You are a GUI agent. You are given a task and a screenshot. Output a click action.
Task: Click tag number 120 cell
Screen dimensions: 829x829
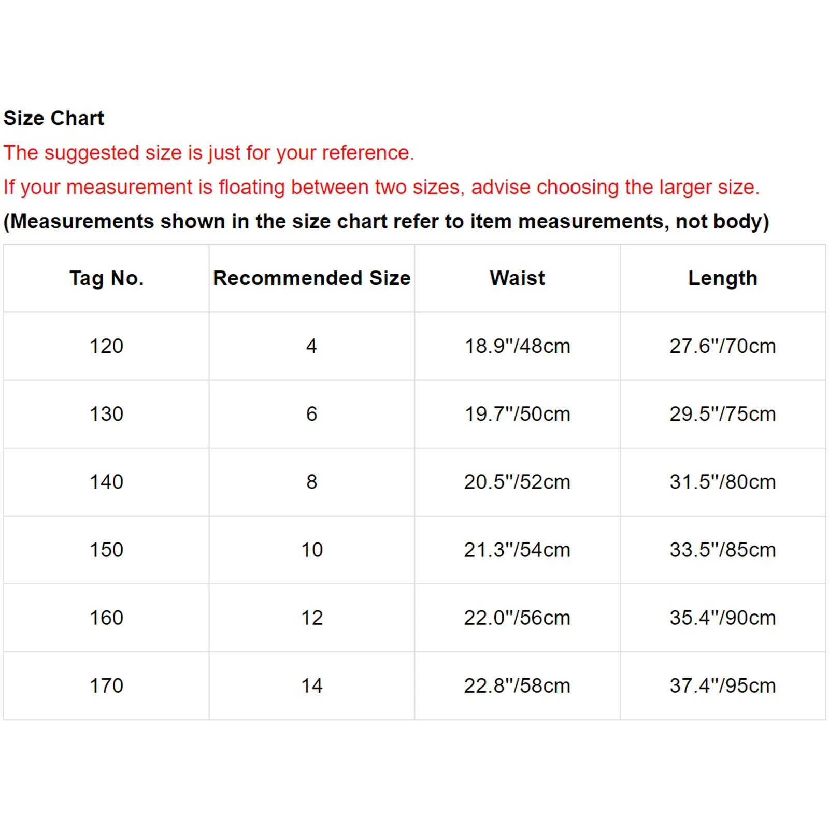pyautogui.click(x=106, y=346)
